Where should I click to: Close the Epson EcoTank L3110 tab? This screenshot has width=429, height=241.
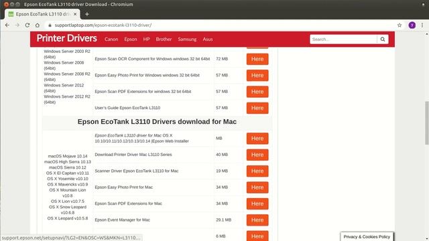75,14
